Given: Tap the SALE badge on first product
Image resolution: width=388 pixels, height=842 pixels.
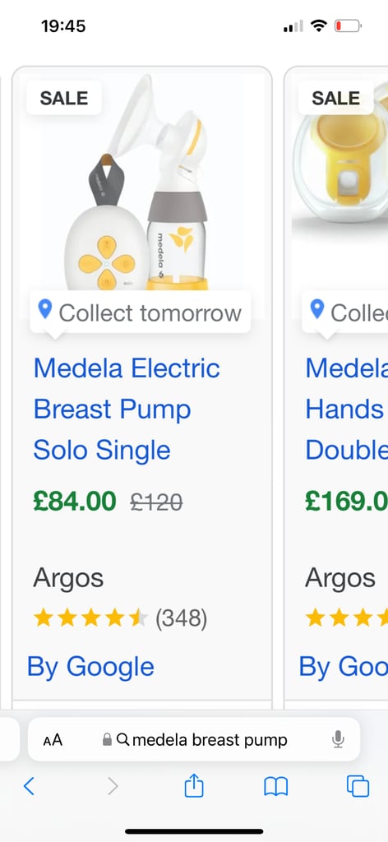Looking at the screenshot, I should (64, 98).
